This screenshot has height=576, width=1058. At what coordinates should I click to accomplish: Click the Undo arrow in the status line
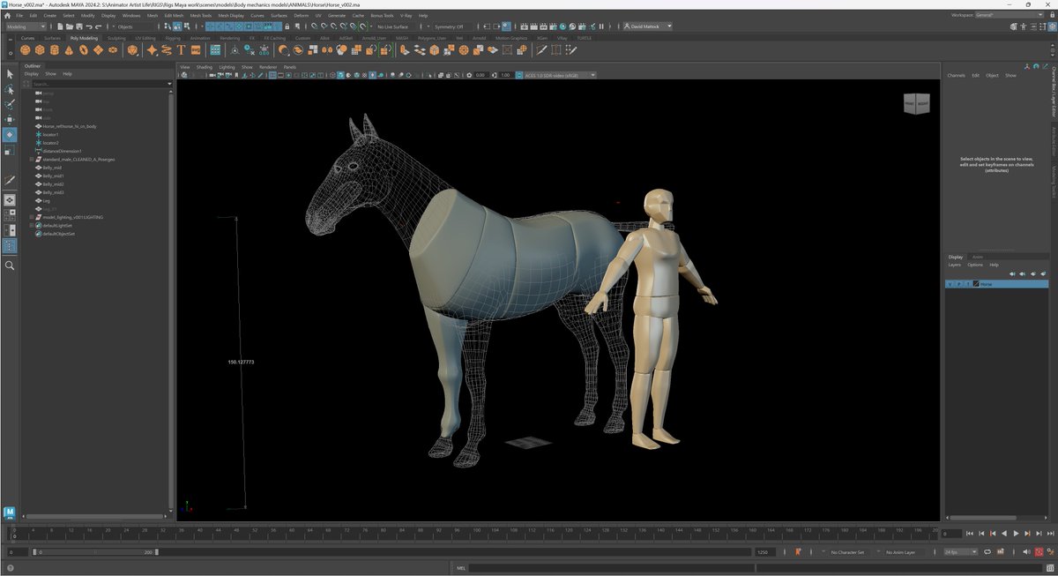(x=88, y=26)
